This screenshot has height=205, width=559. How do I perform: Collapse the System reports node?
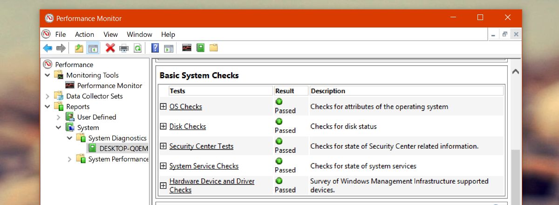pyautogui.click(x=58, y=128)
